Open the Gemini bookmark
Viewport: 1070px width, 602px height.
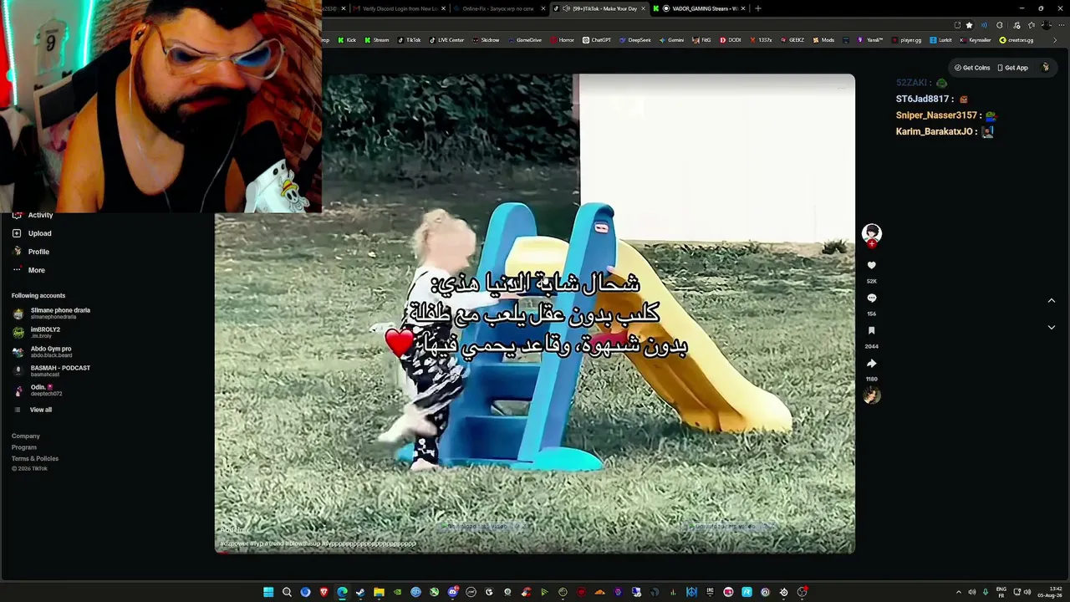672,40
